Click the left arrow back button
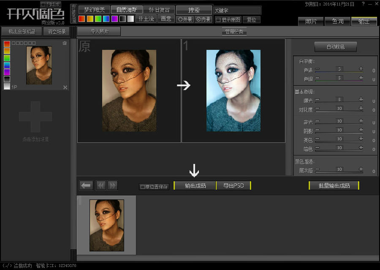This screenshot has height=270, width=380. coord(86,185)
